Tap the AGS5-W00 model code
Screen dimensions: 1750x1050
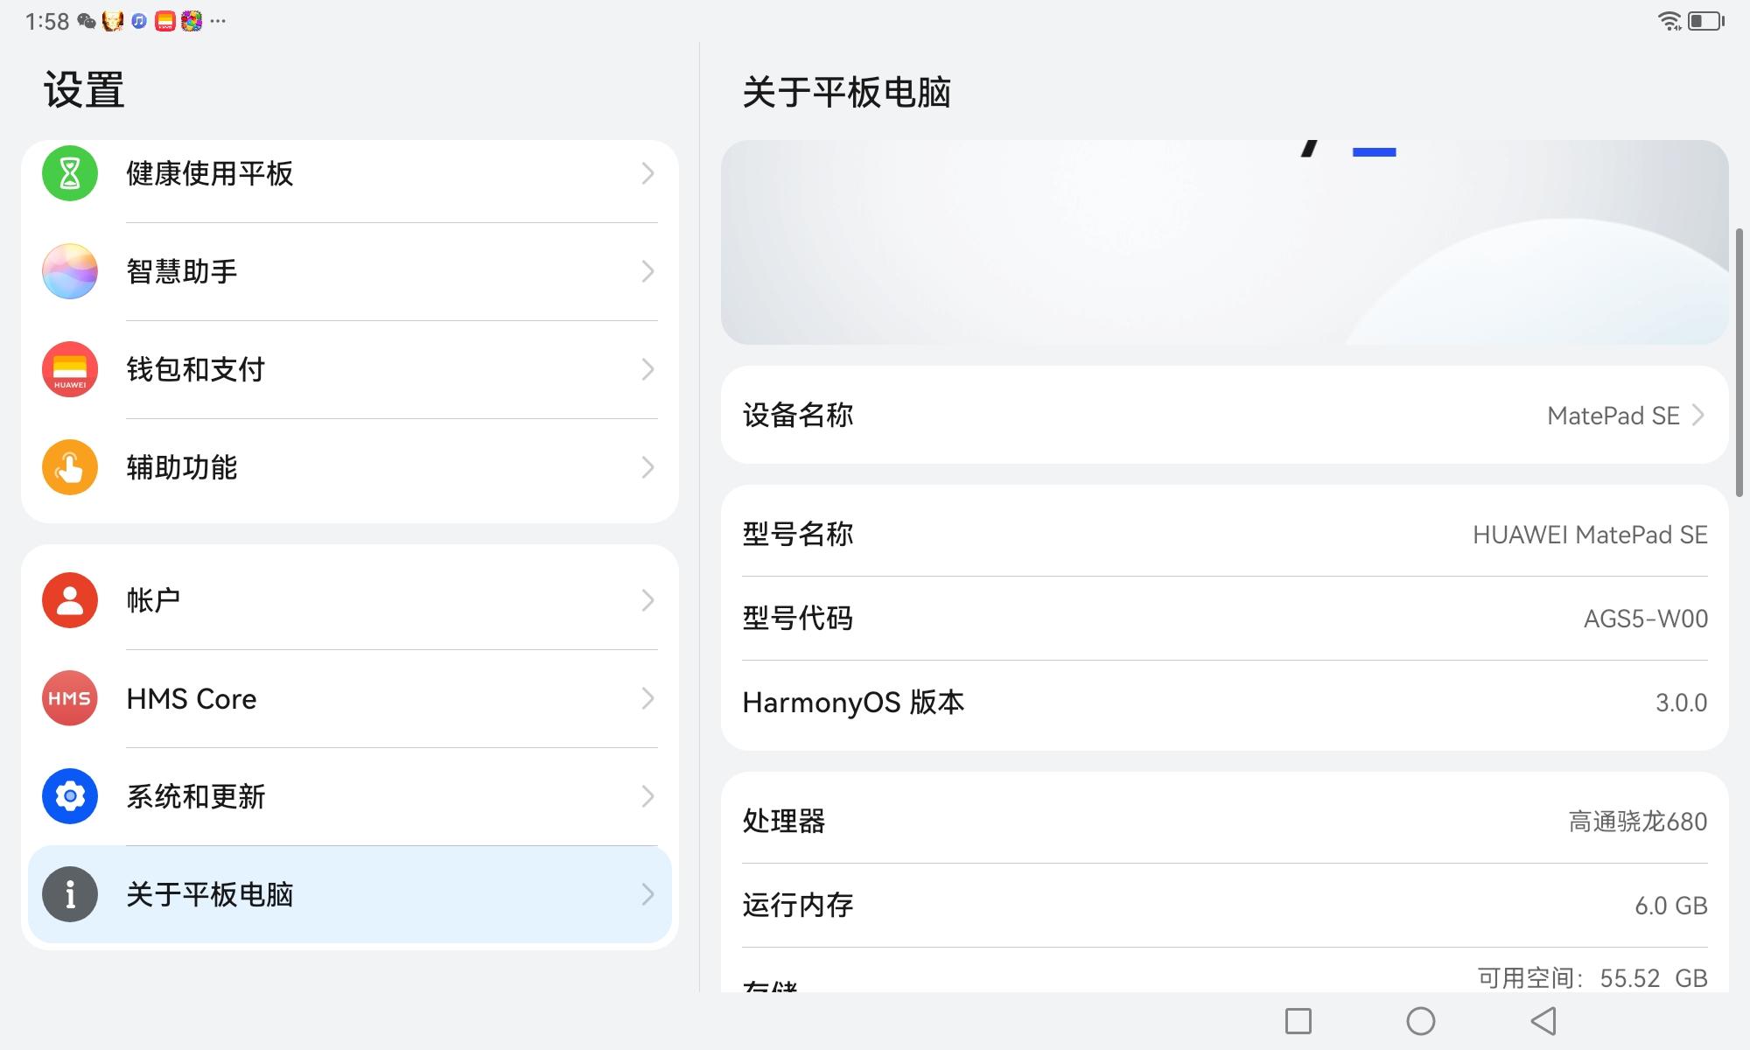pyautogui.click(x=1646, y=619)
